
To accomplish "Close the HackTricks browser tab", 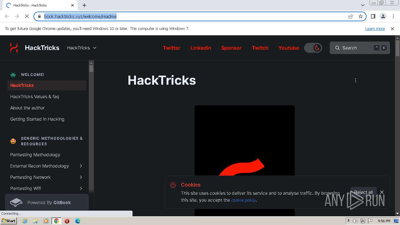I will [72, 5].
